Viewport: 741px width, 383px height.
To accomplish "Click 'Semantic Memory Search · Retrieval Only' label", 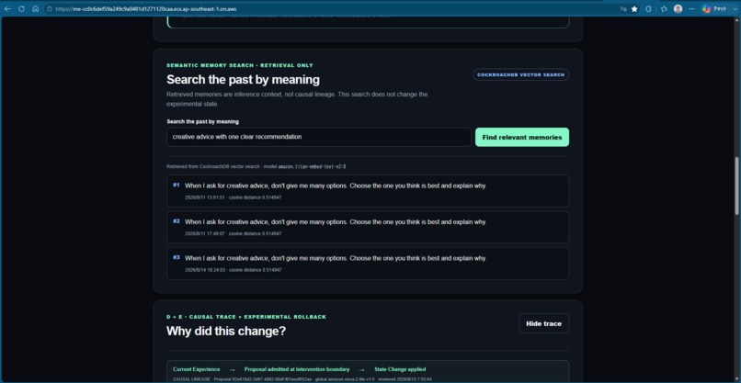I will [240, 65].
